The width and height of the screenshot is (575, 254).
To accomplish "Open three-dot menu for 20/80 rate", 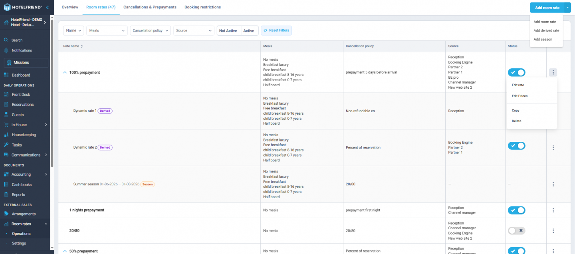I will click(553, 231).
